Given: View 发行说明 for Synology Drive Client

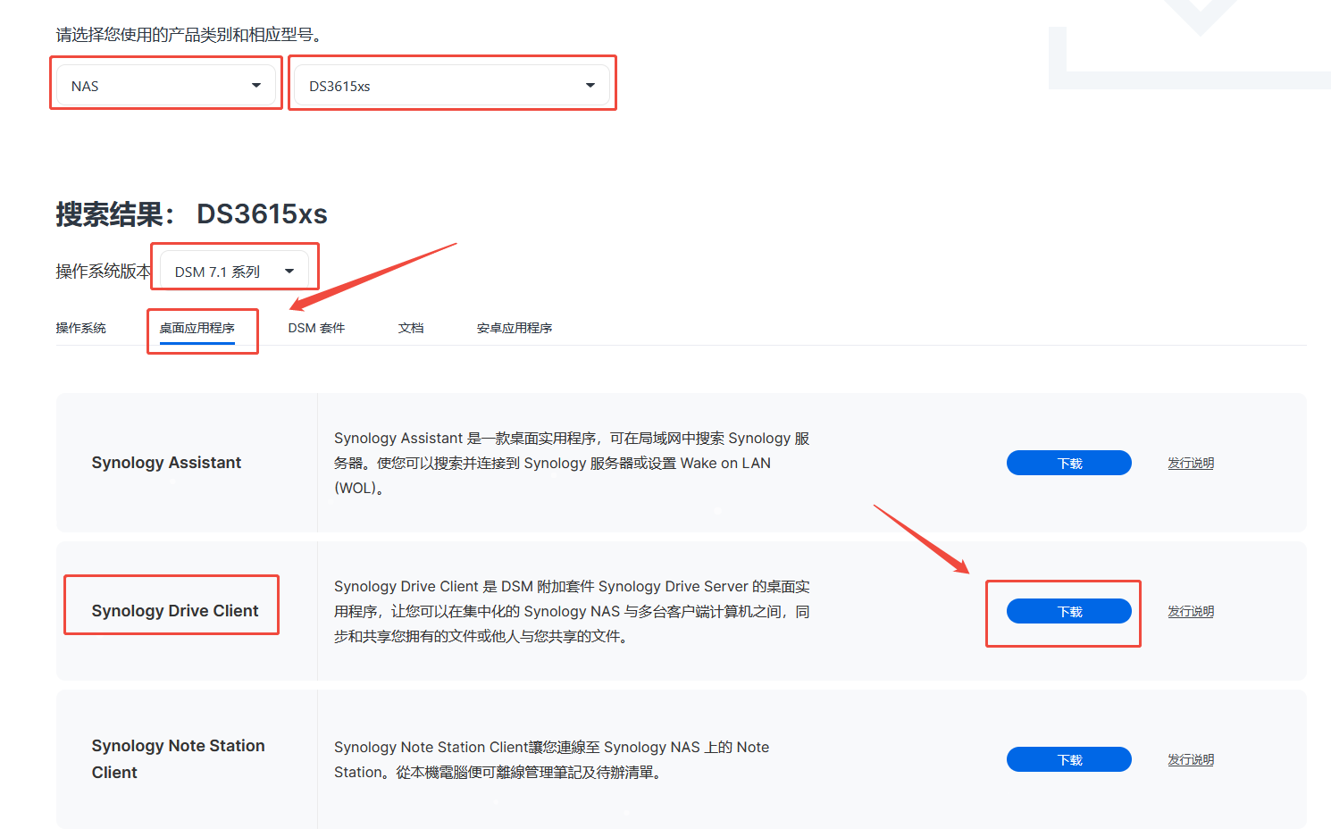Looking at the screenshot, I should point(1191,611).
